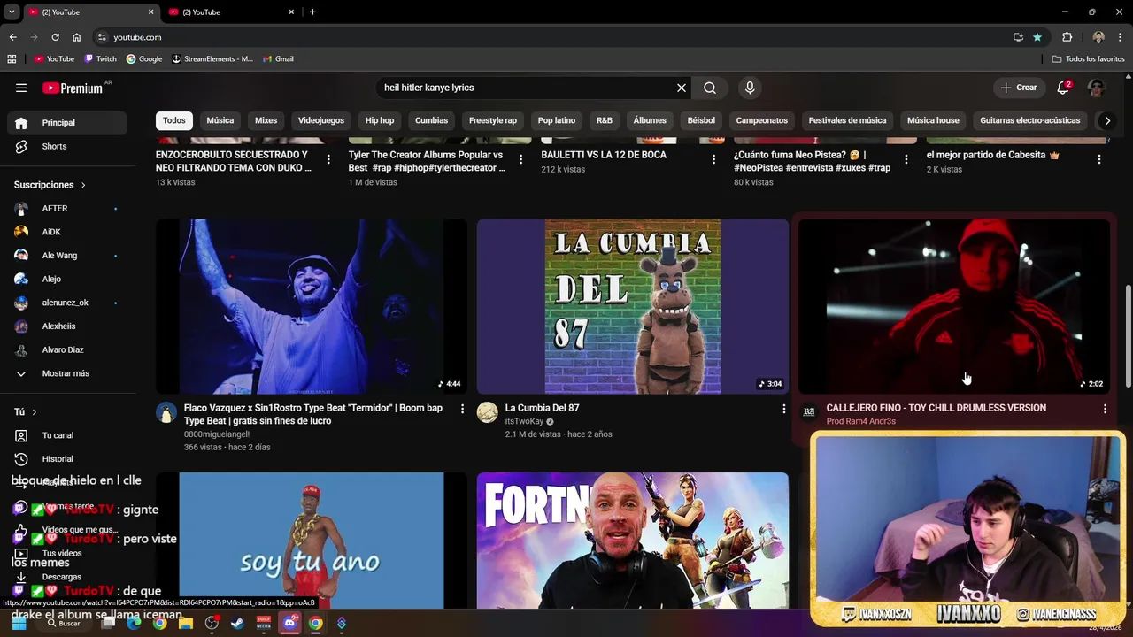Open the ItsTwoKay channel avatar
The width and height of the screenshot is (1133, 637).
click(488, 412)
